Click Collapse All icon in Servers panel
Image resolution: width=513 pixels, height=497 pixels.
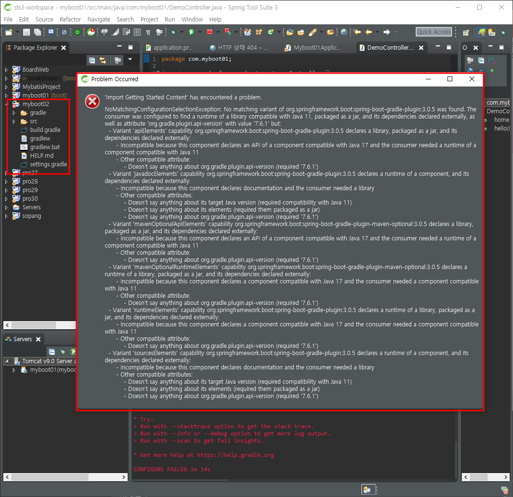[52, 352]
